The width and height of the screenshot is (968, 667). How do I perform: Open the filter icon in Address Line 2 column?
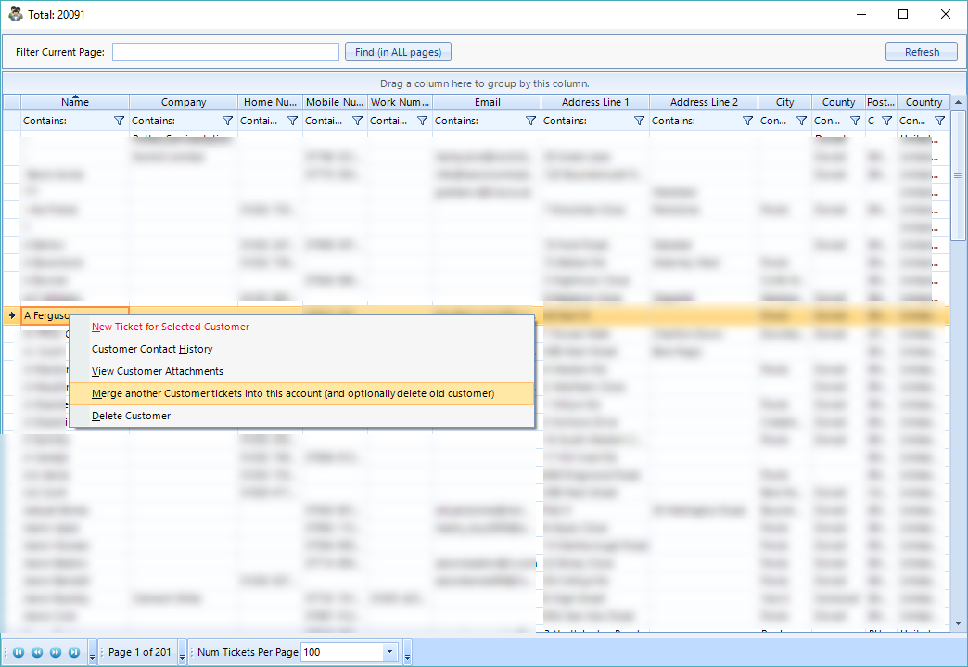[x=747, y=121]
